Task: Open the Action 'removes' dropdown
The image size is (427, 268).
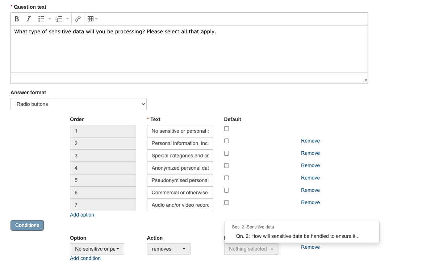Action: (x=169, y=249)
